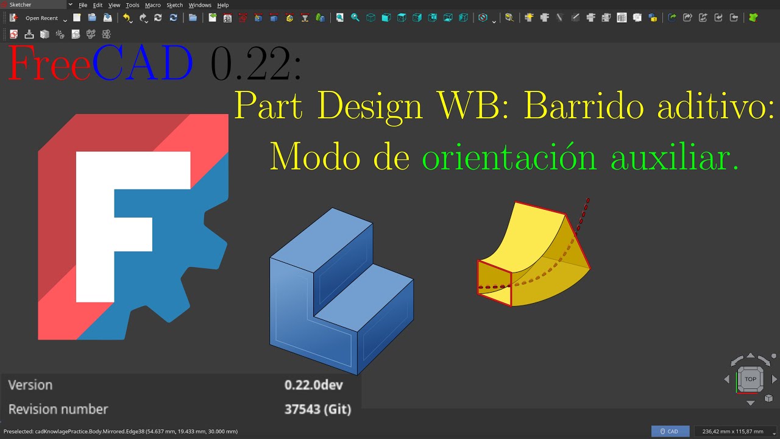Select the front view cube icon
780x439 pixels.
pos(386,18)
